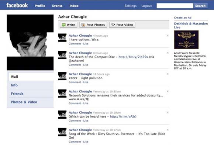
Task: Remove the 'Compact Disc' post with X
Action: pyautogui.click(x=168, y=53)
